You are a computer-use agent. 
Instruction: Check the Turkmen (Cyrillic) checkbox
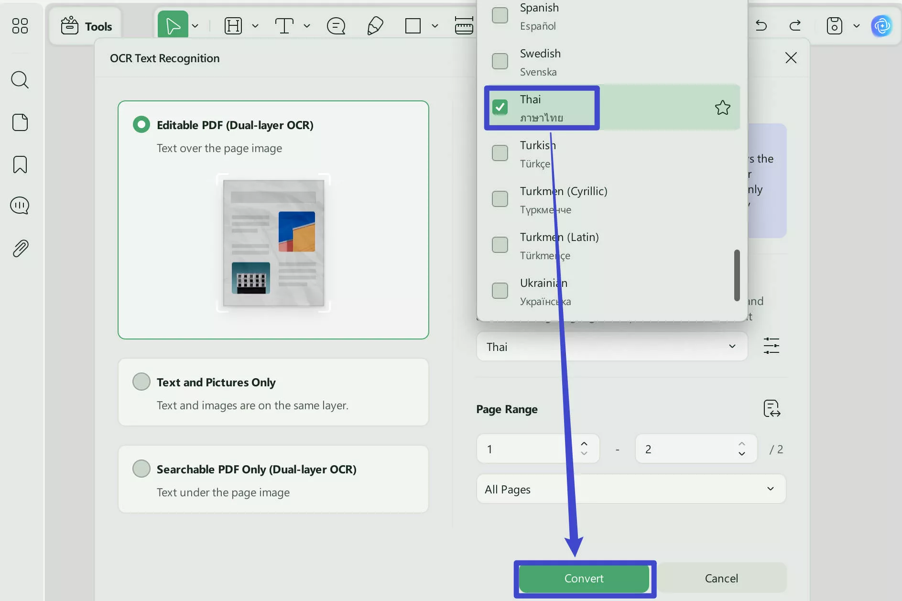pos(500,199)
